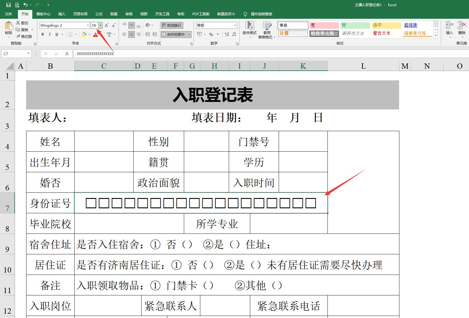Decrease the cell indent

147,34
